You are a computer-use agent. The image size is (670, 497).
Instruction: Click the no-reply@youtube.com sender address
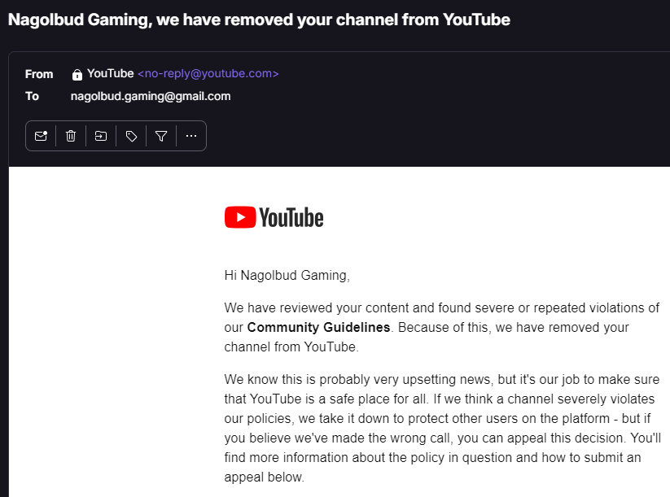click(x=208, y=73)
